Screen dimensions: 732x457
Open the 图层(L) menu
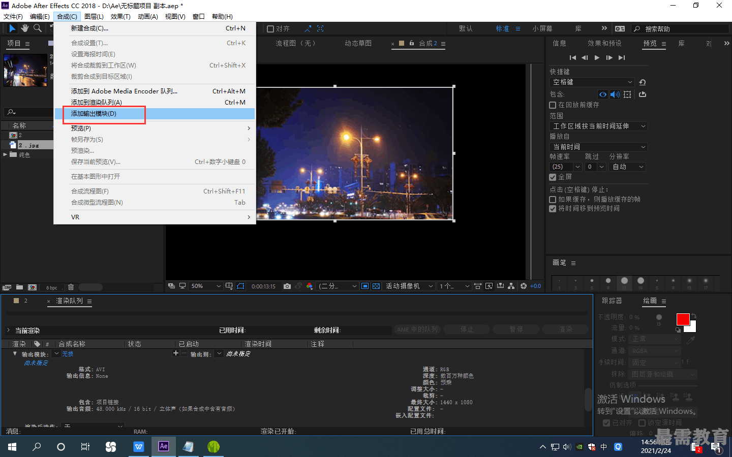point(94,17)
